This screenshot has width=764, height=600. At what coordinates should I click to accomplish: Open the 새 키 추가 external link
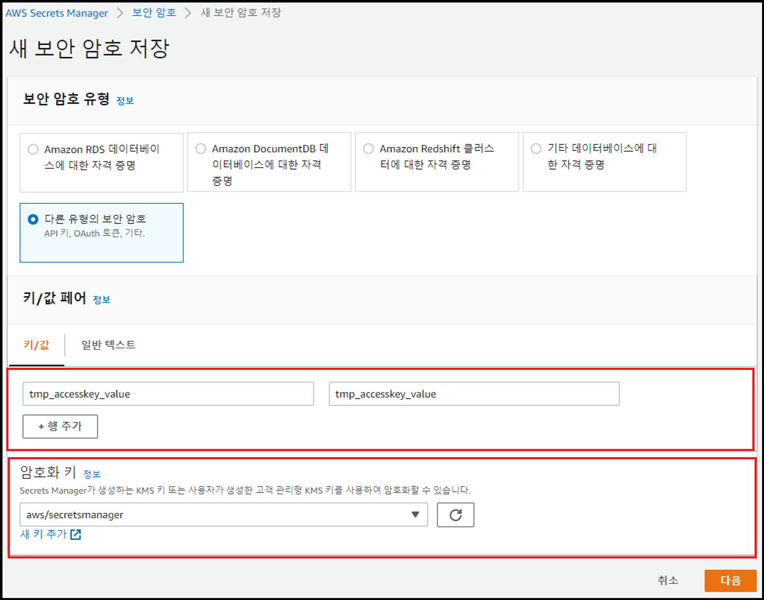(50, 534)
